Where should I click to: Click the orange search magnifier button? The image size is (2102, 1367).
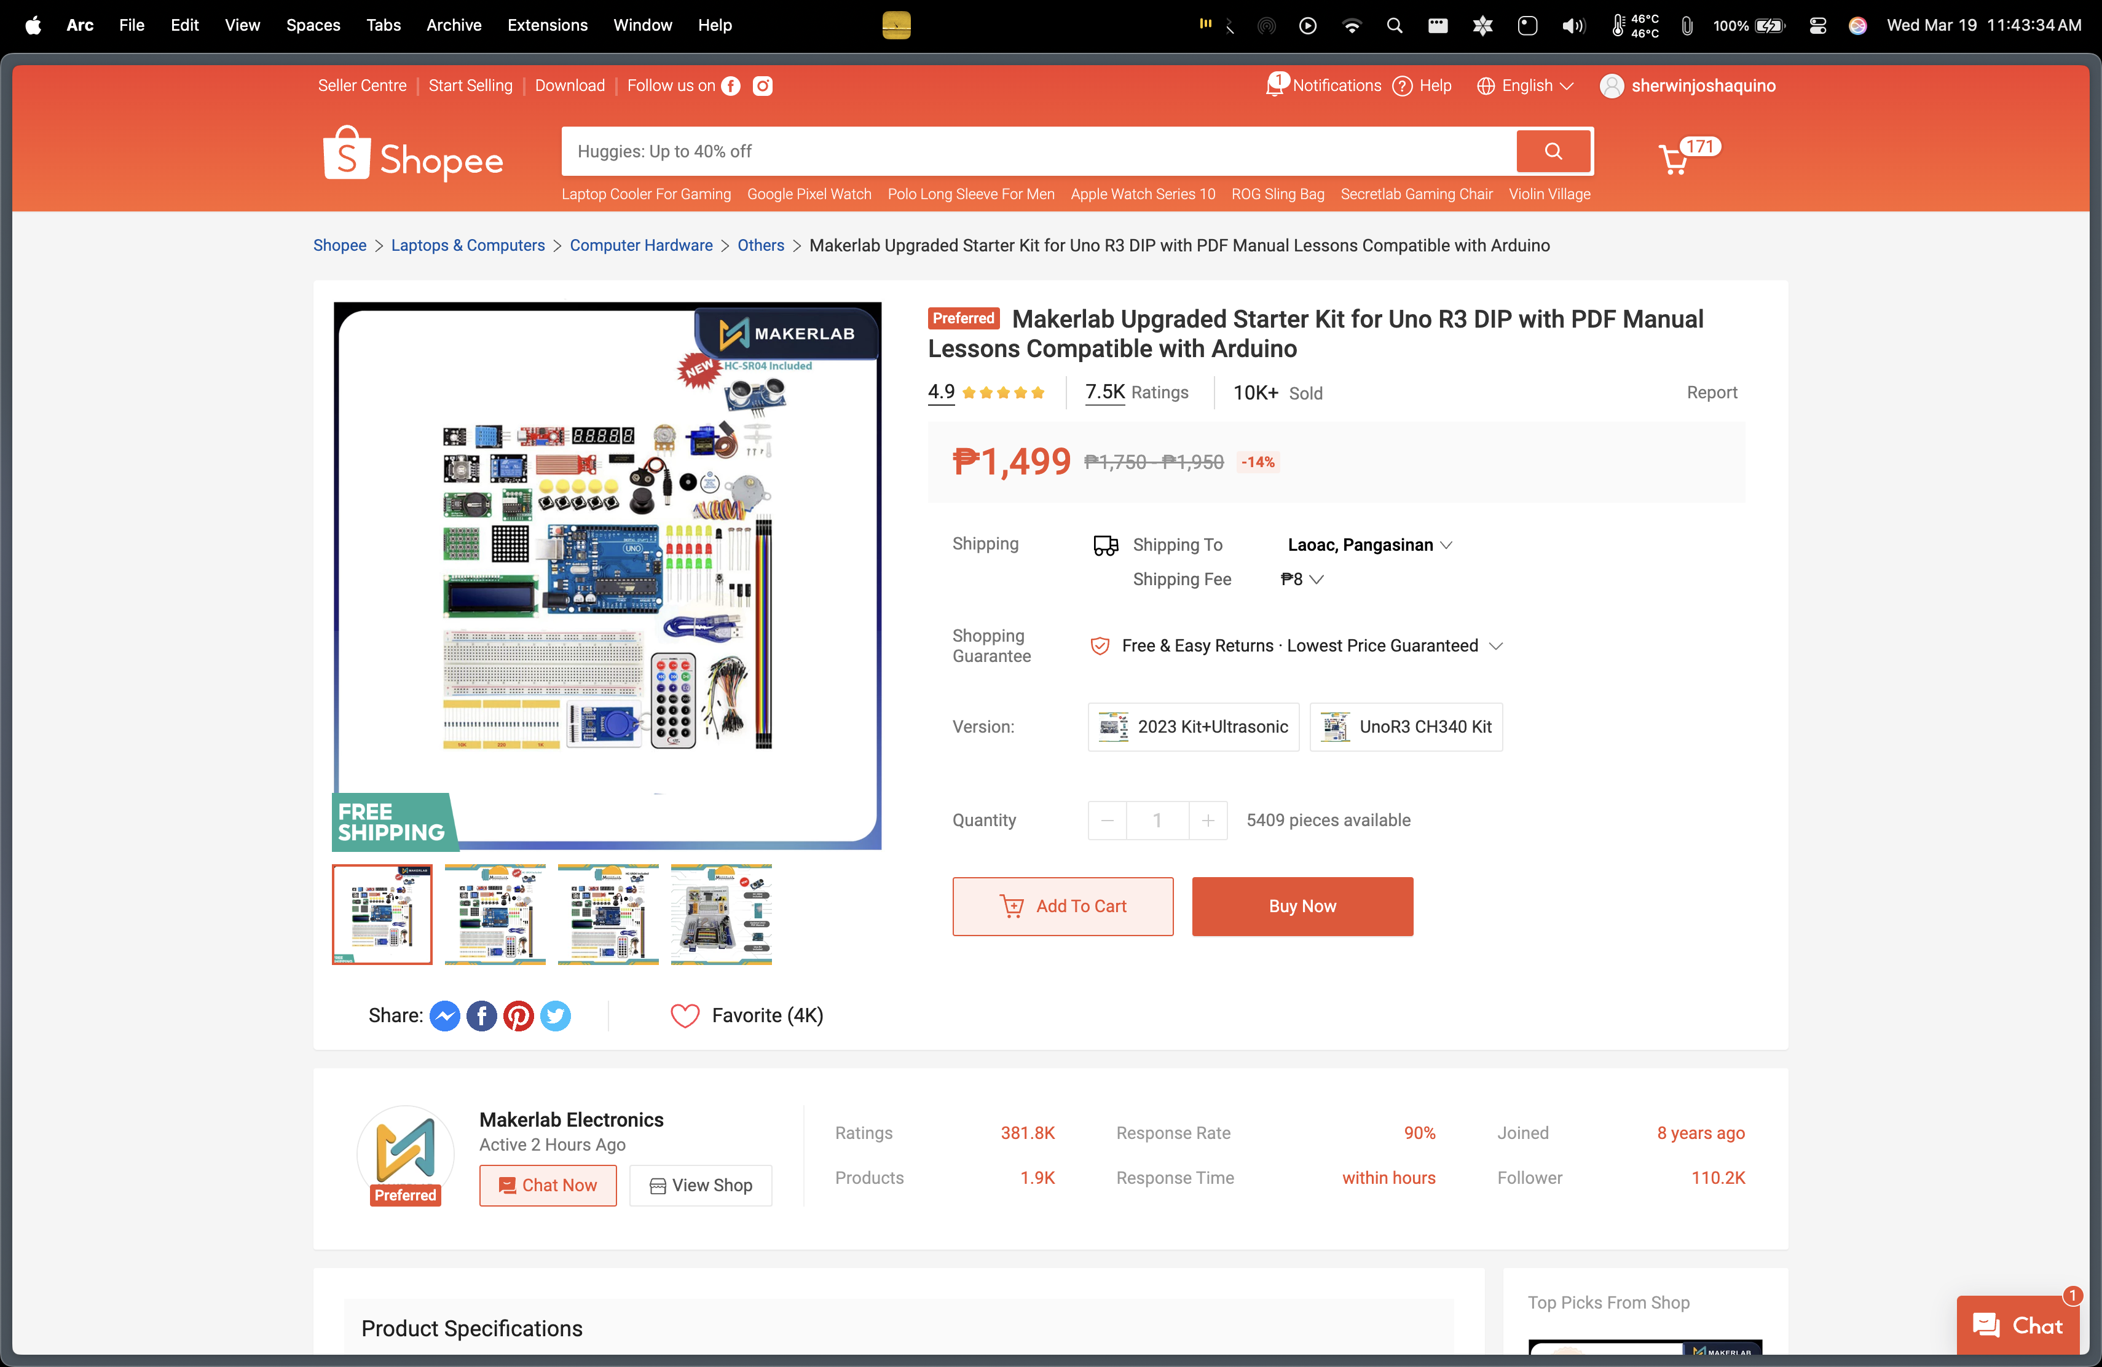(x=1554, y=151)
